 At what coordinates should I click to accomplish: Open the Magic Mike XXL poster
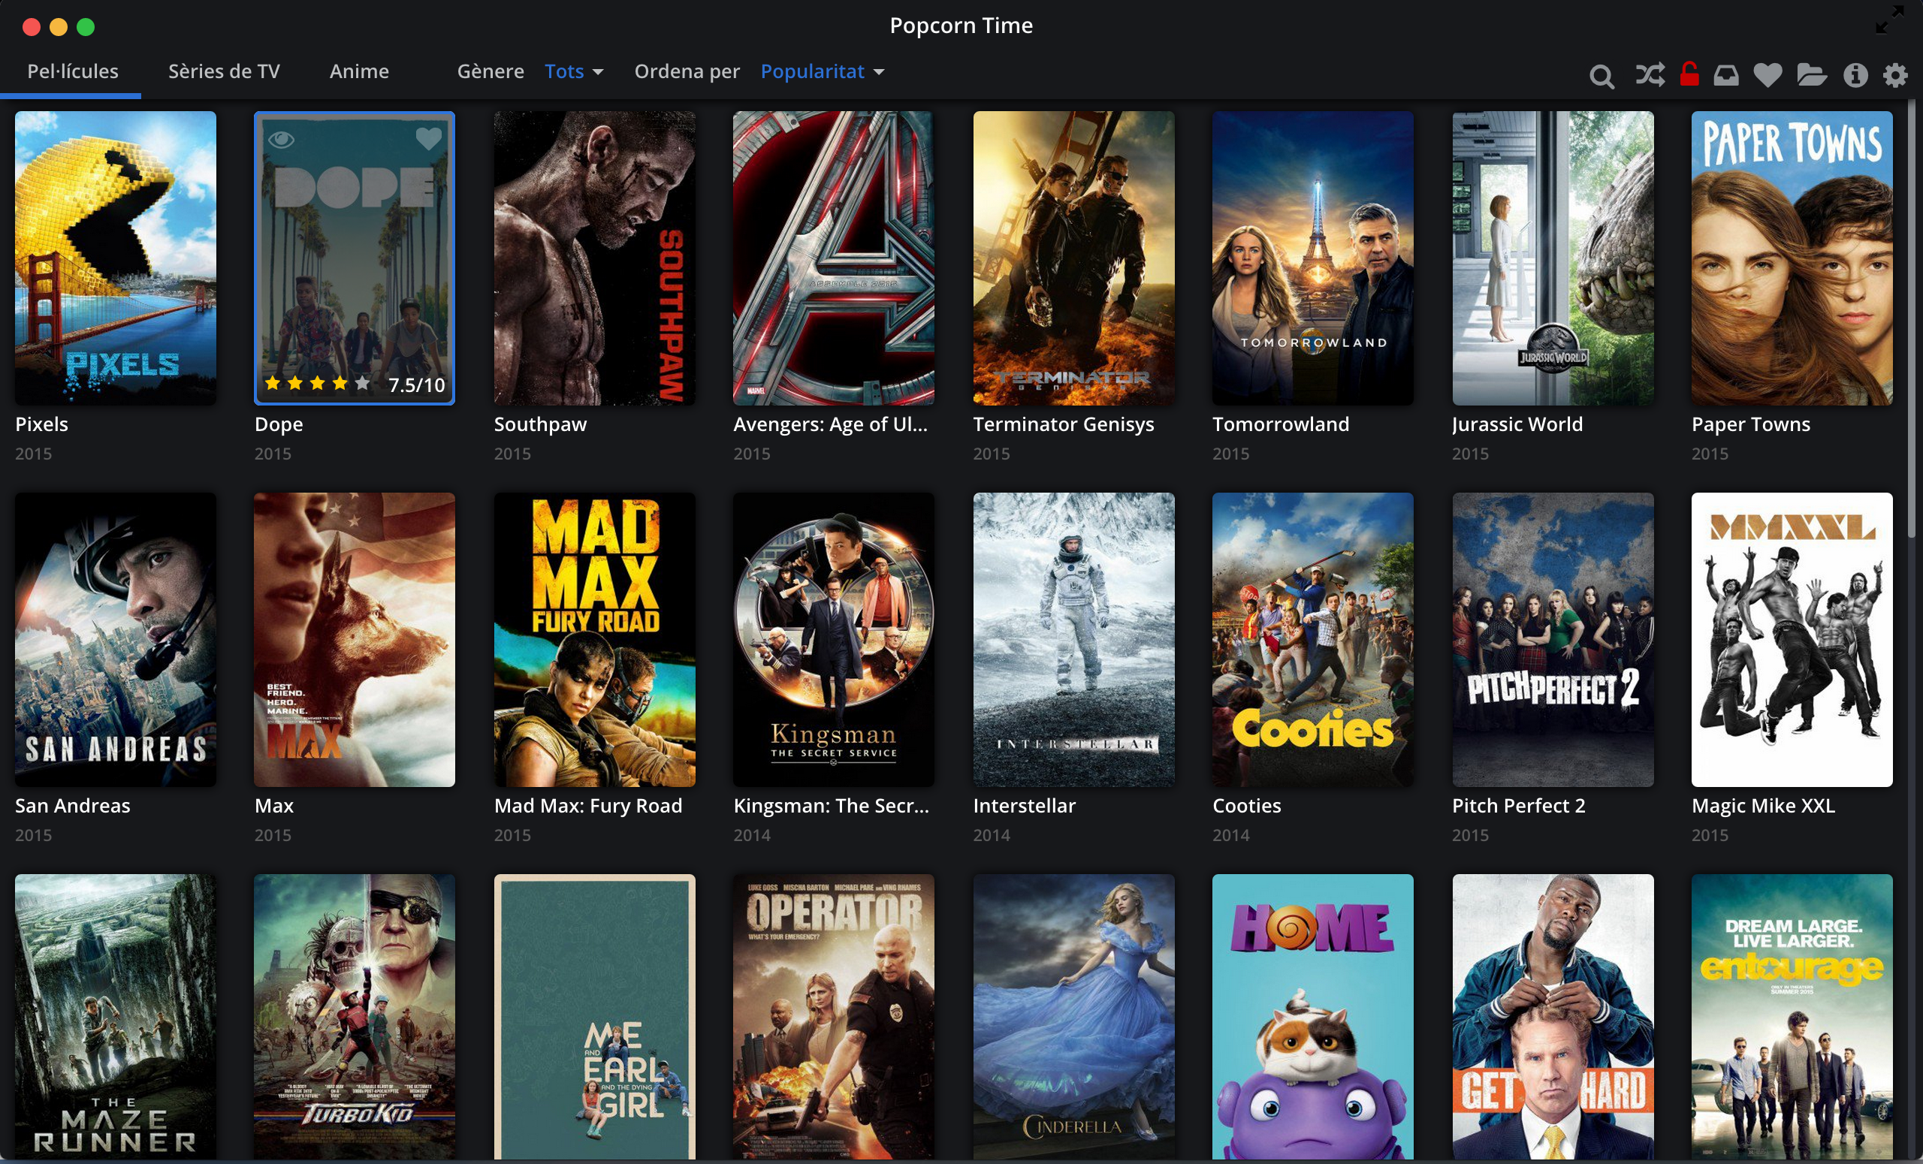[1792, 640]
